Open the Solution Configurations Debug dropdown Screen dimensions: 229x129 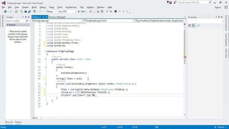click(x=51, y=11)
